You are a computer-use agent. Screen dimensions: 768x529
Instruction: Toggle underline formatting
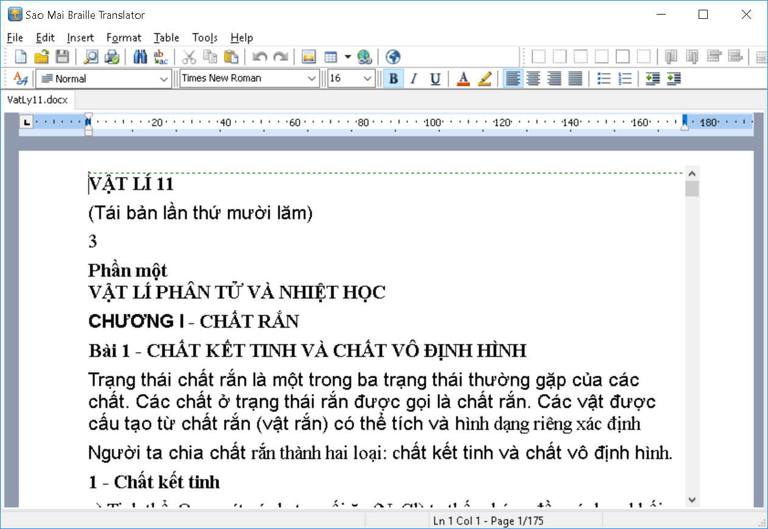coord(435,78)
